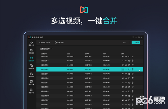The height and width of the screenshot is (109, 168).
Task: Click the 打开文件夹 open folder button
Action: pos(45,42)
